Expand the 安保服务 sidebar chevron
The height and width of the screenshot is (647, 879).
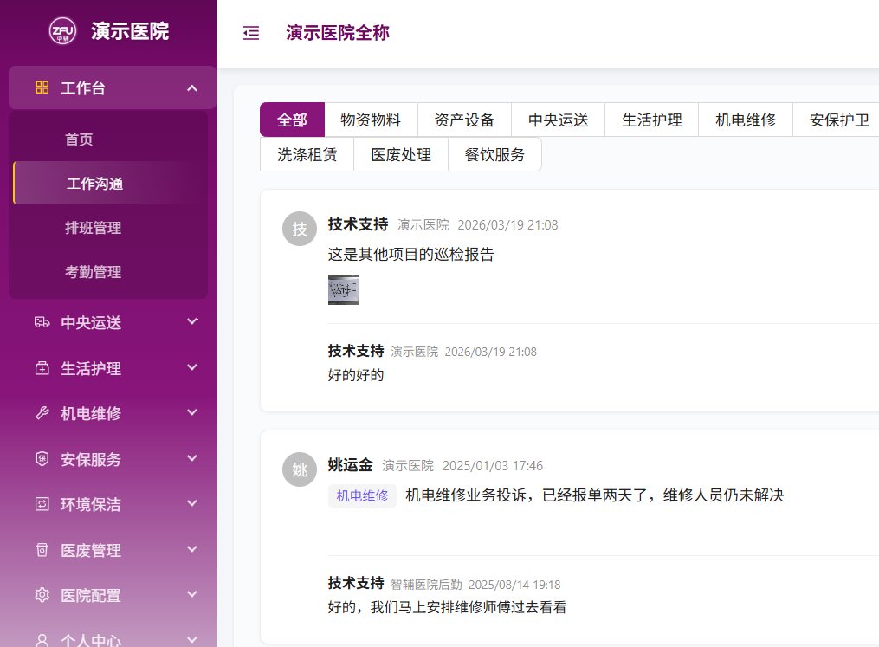point(192,458)
